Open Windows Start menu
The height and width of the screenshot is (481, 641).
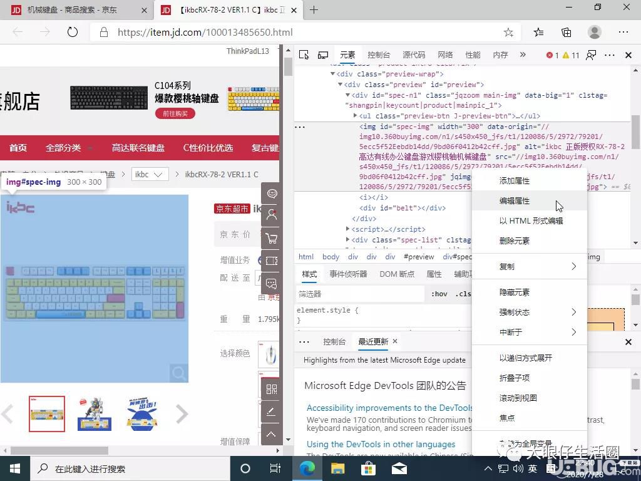point(15,468)
